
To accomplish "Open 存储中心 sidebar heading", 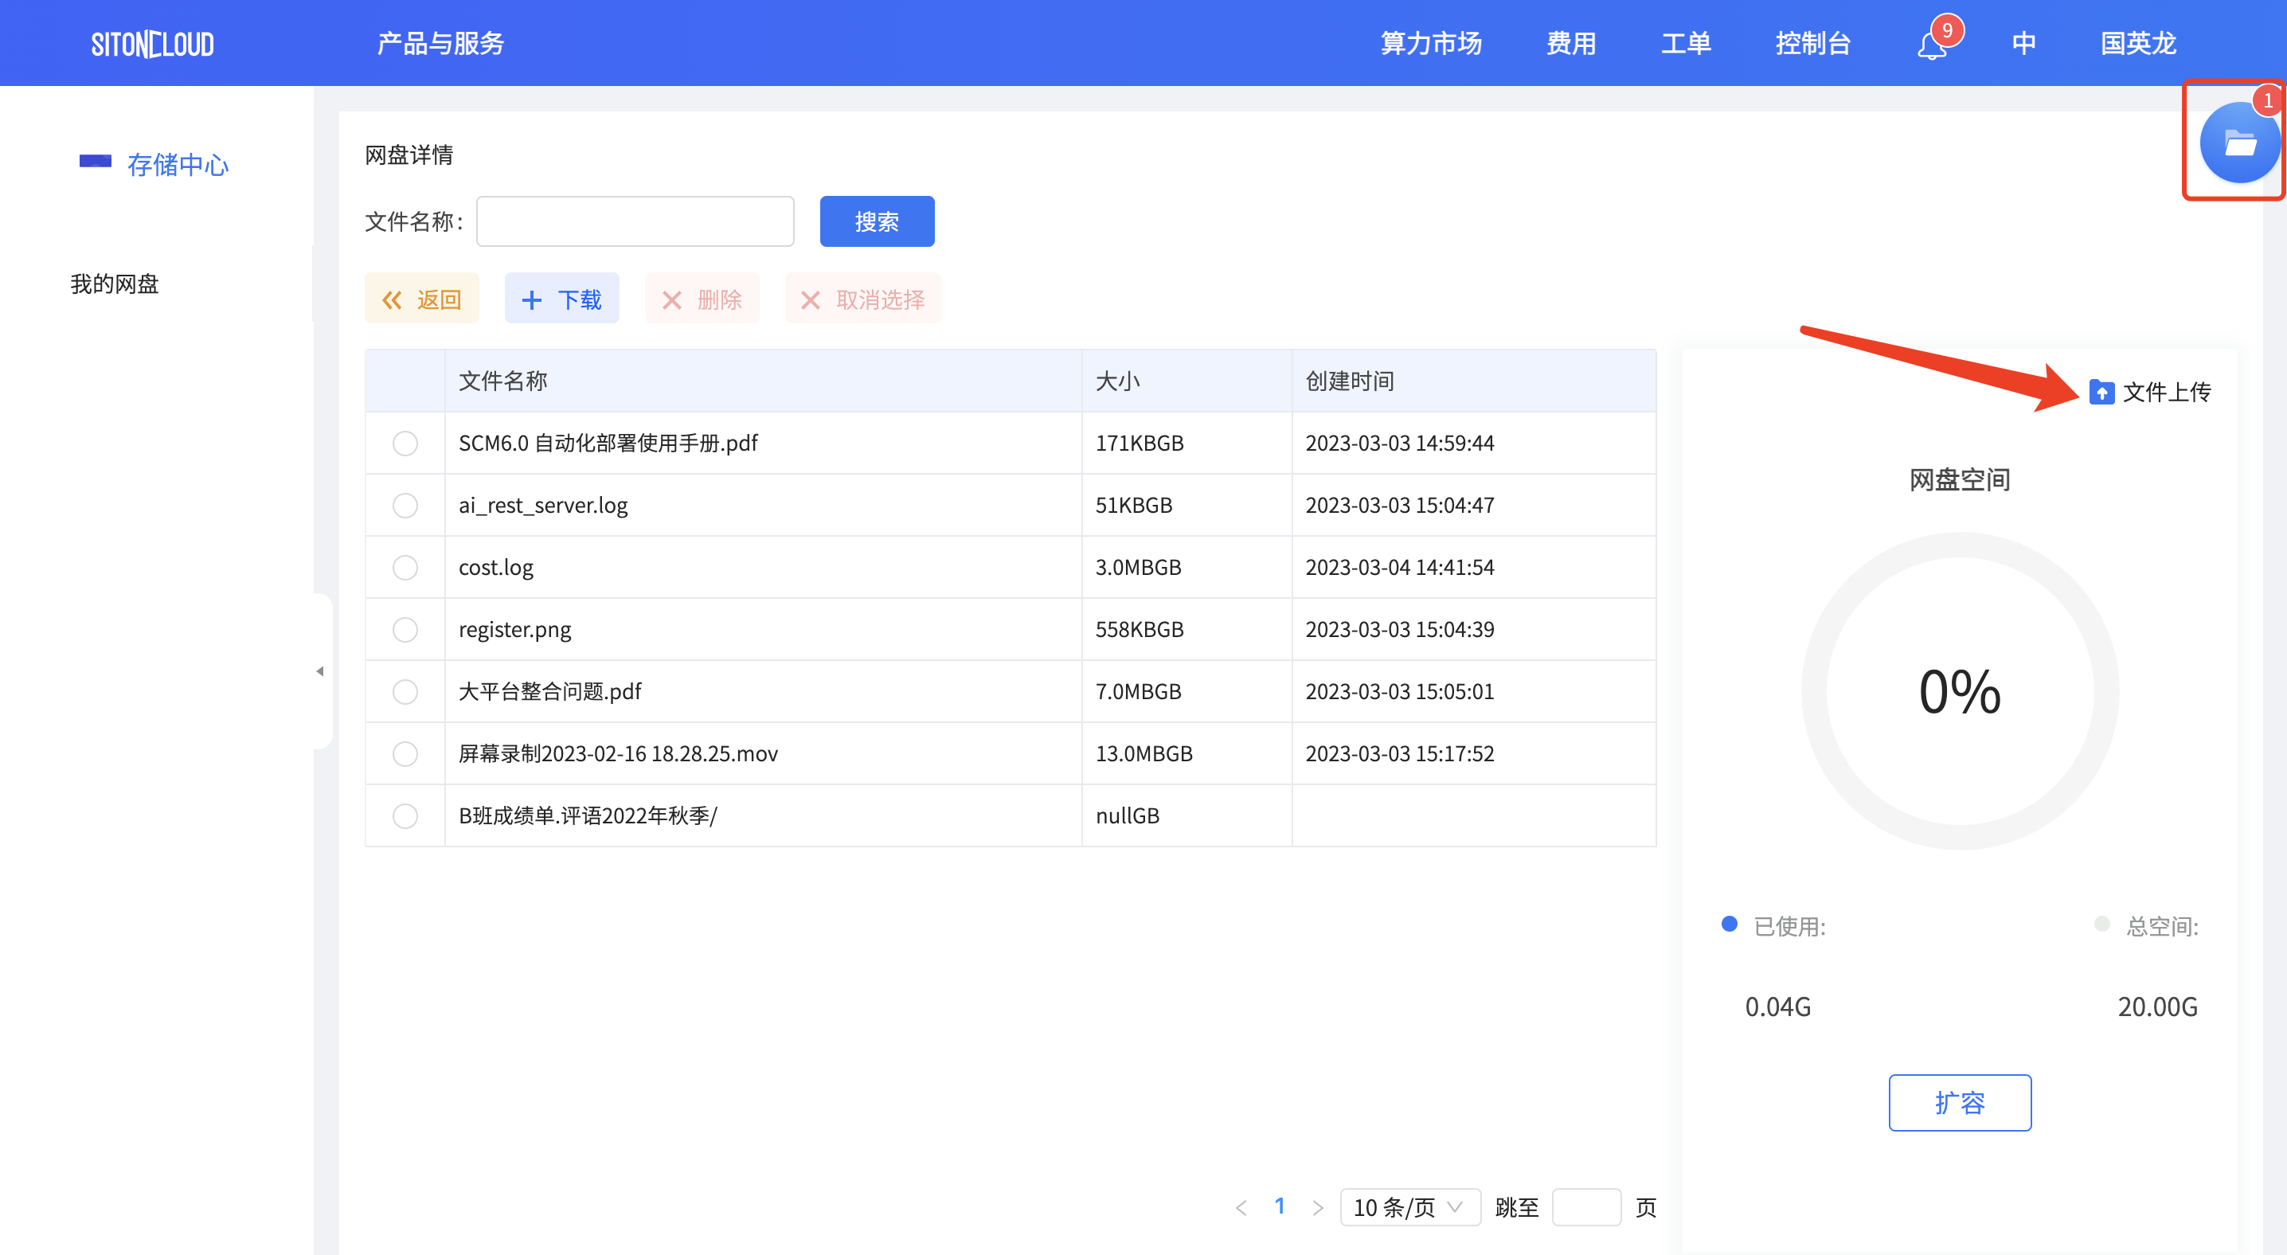I will (178, 165).
